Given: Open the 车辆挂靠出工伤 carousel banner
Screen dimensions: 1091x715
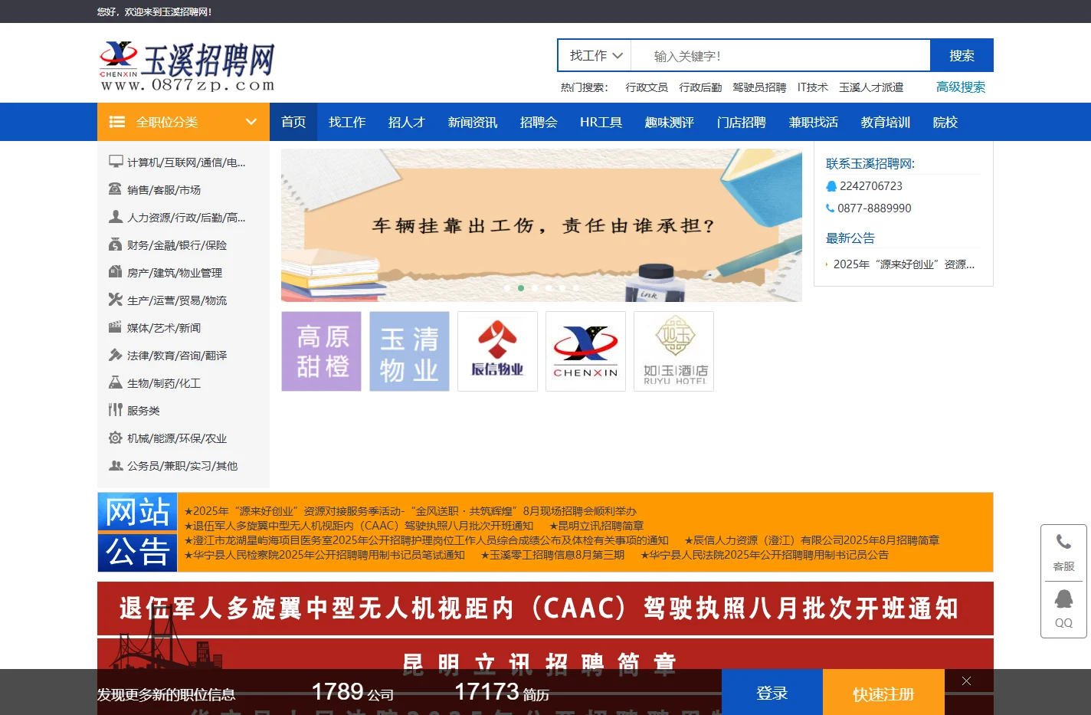Looking at the screenshot, I should (542, 225).
